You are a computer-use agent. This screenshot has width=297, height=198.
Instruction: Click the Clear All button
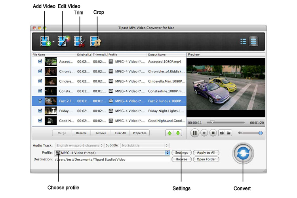pos(120,133)
